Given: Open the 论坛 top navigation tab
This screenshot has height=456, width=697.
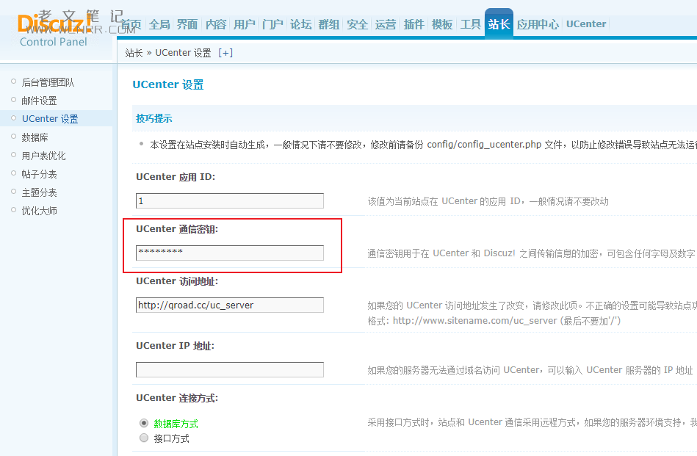Looking at the screenshot, I should [301, 24].
